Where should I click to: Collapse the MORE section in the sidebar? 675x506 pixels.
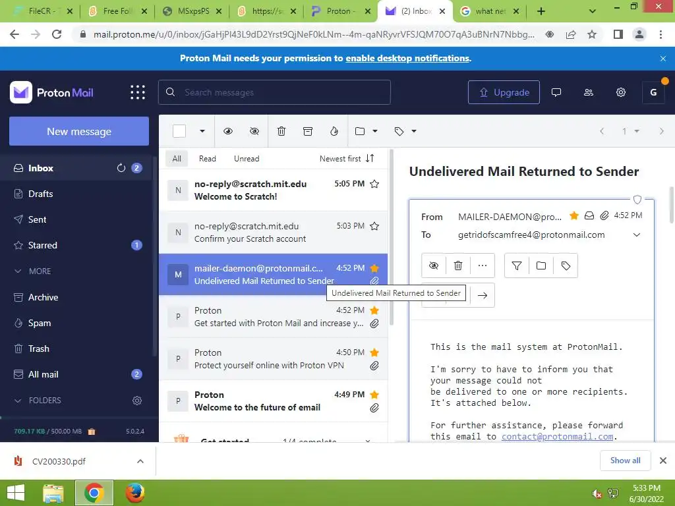click(18, 271)
